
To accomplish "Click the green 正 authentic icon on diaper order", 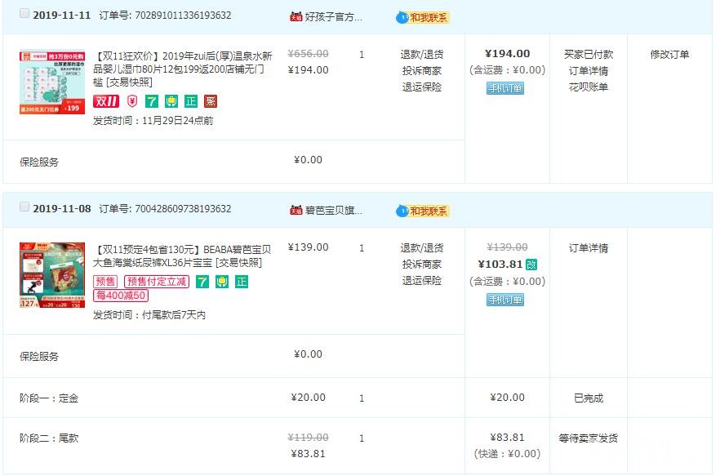I will (242, 282).
